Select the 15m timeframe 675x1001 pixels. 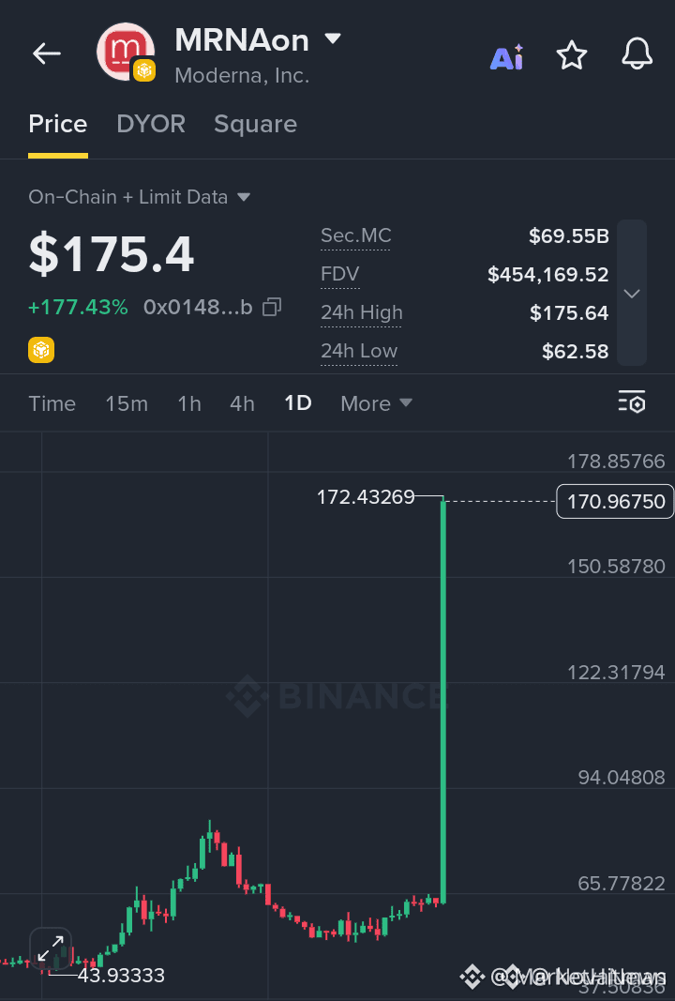[x=127, y=403]
